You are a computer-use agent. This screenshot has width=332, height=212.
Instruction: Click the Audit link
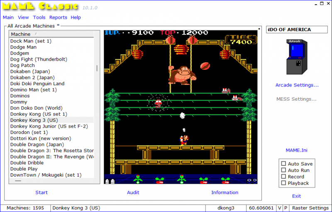[x=133, y=192]
